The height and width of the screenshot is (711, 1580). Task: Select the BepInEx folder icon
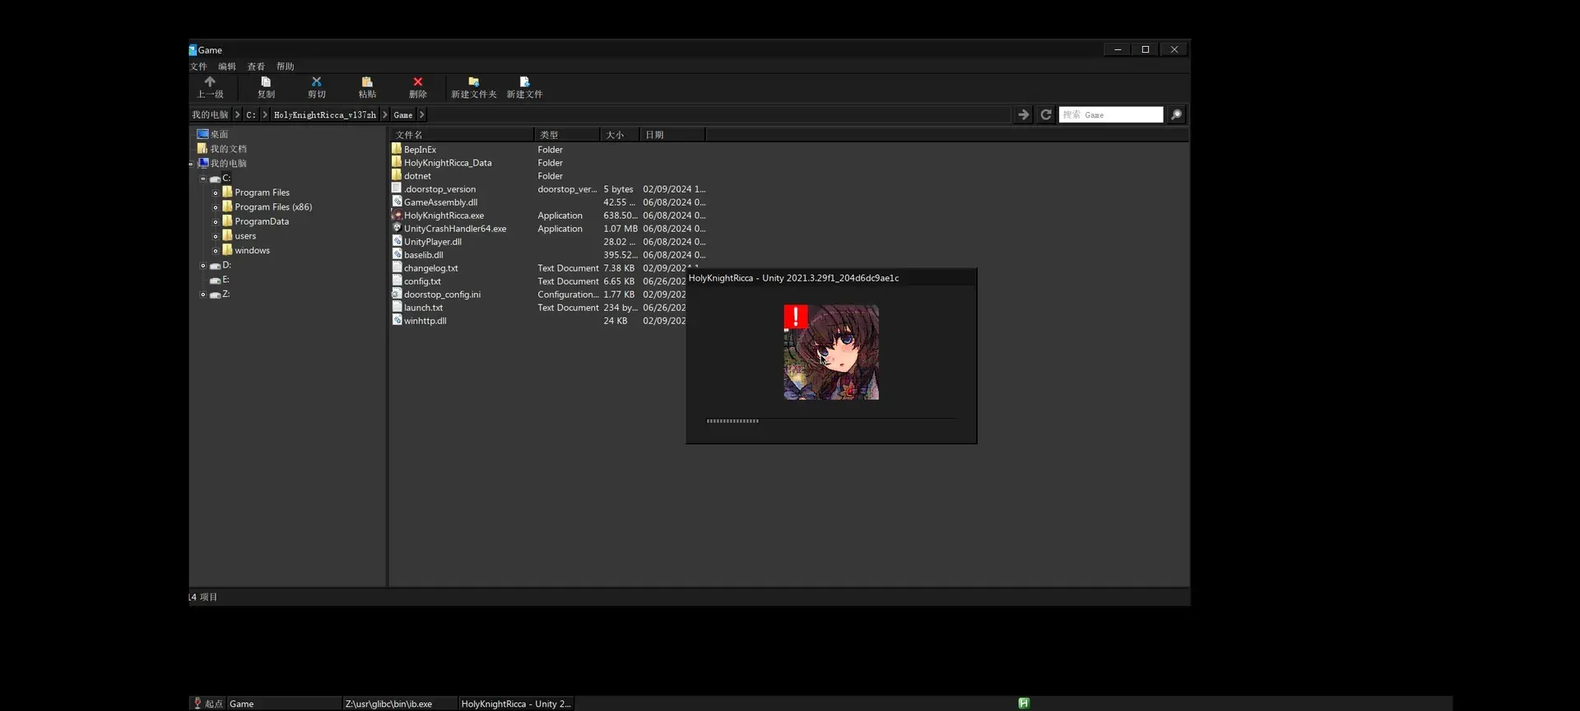[397, 149]
